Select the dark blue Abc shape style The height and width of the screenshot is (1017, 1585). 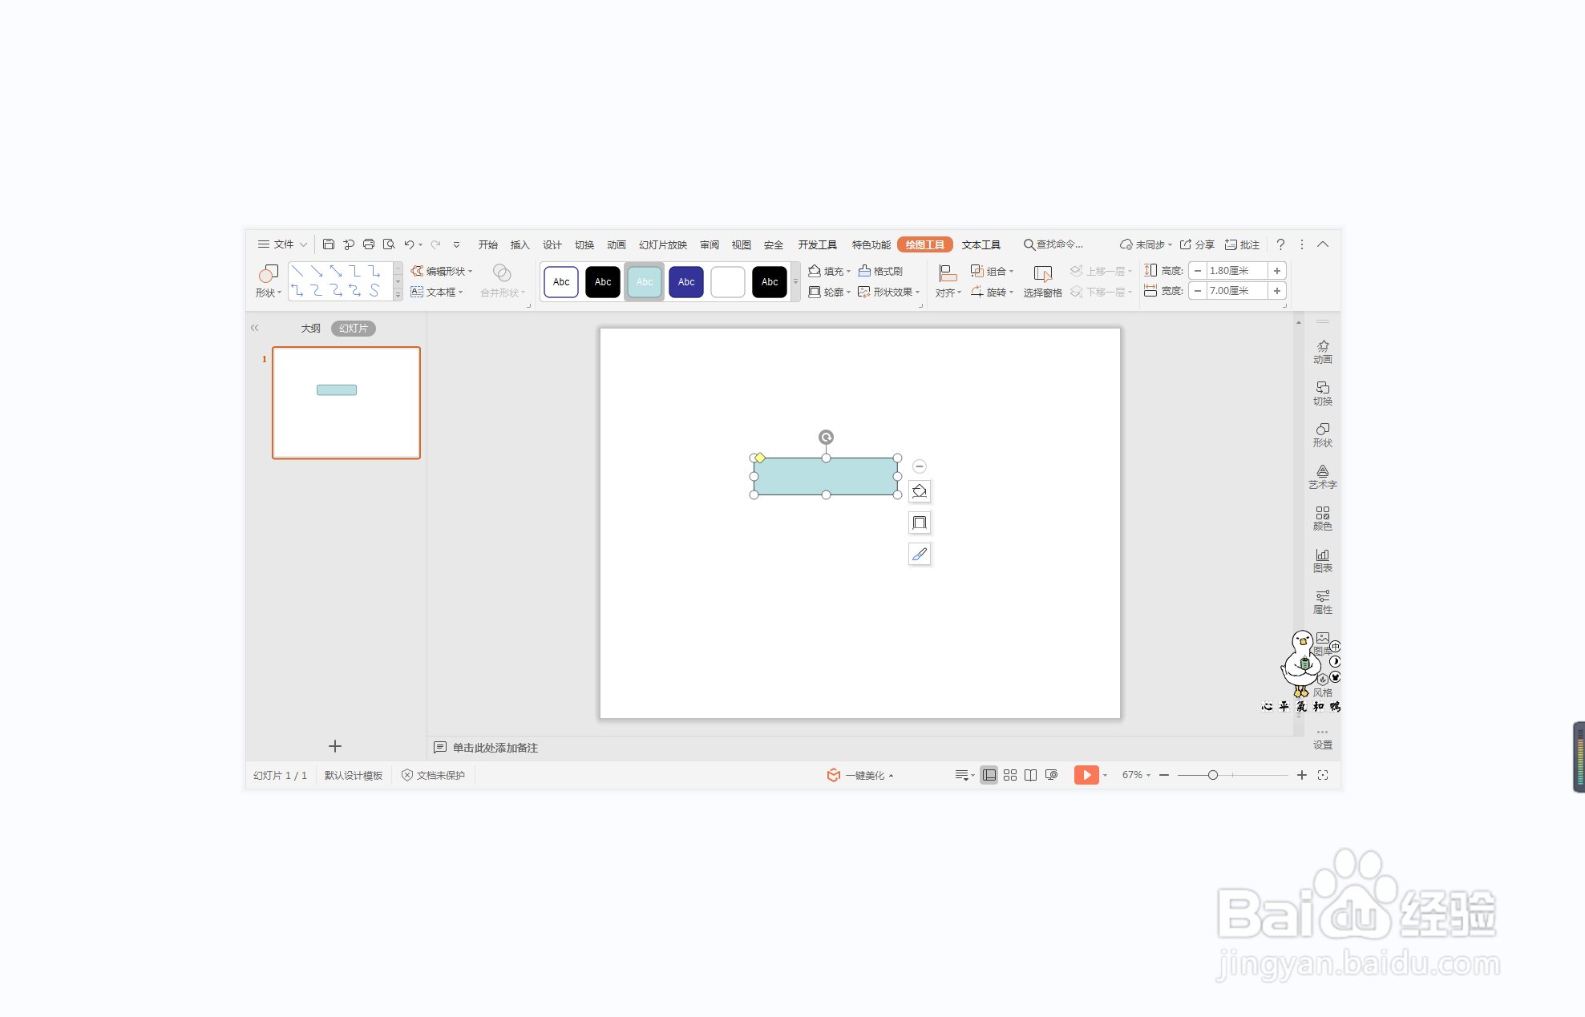coord(686,282)
